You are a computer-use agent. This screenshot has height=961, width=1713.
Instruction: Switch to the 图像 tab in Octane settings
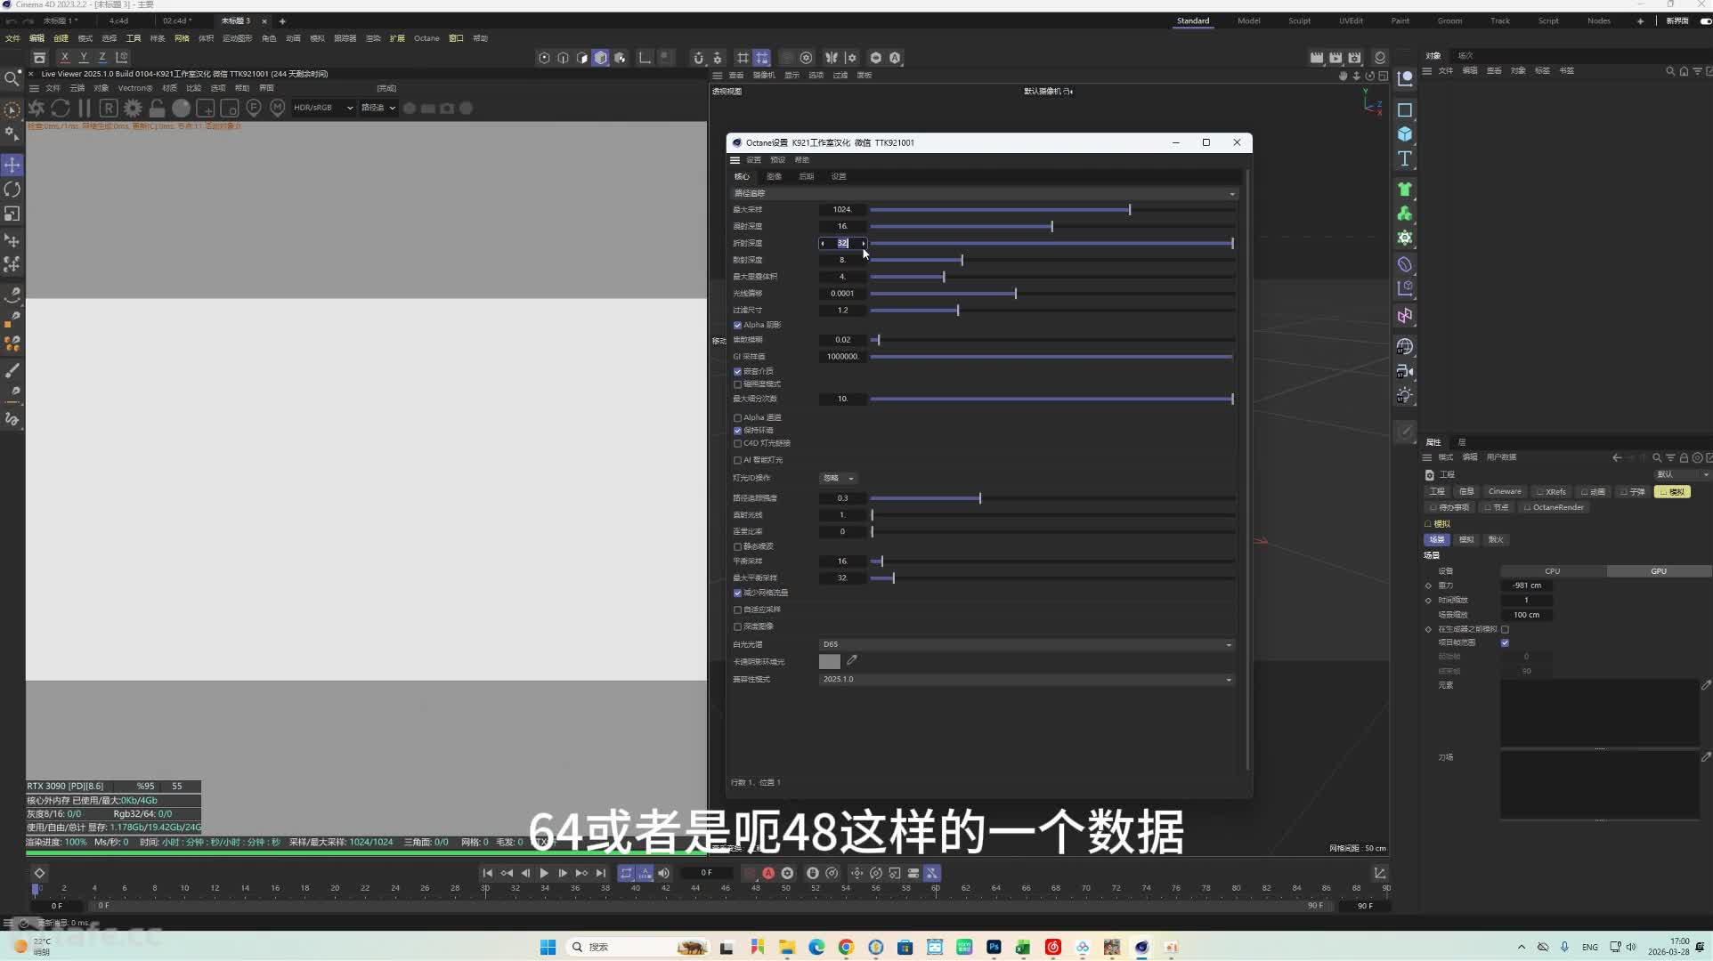[x=774, y=176]
